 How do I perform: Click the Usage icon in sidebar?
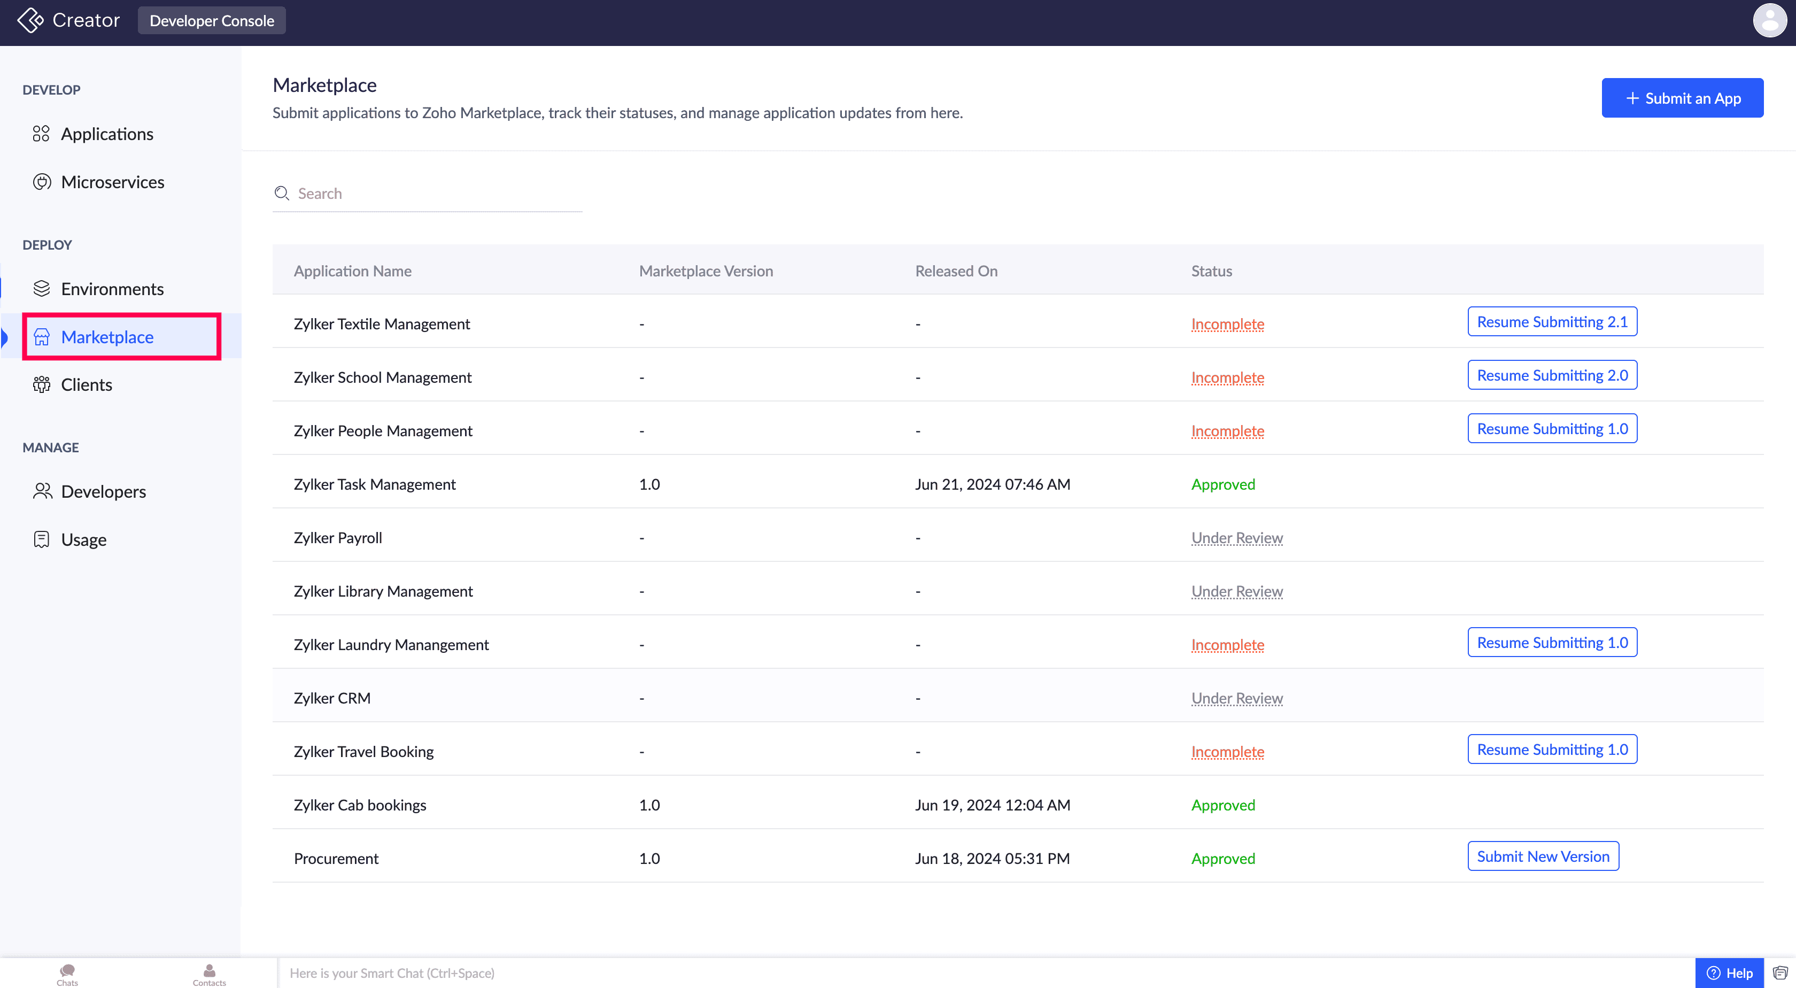click(42, 539)
